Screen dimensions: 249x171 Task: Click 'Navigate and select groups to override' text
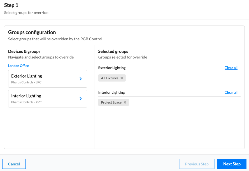(41, 57)
